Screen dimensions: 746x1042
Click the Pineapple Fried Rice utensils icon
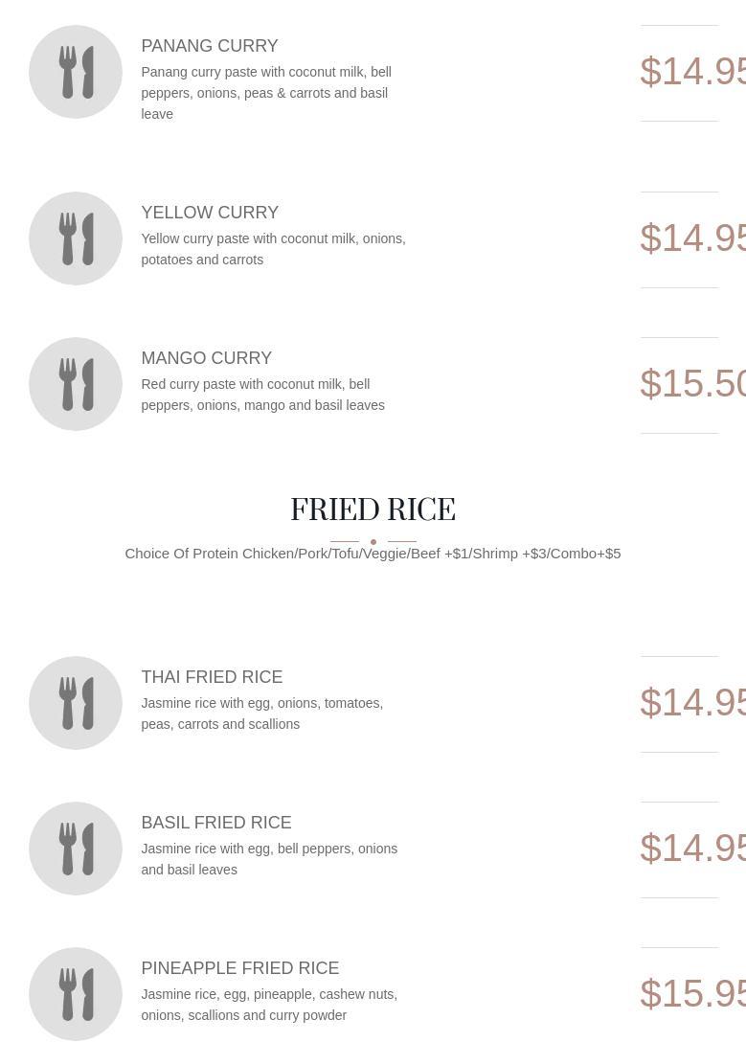point(76,994)
